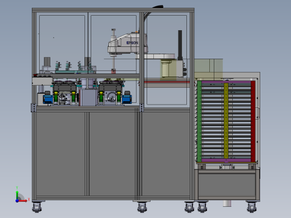
Task: Pick the leftmost lower grey cabinet panel
Action: 60,154
